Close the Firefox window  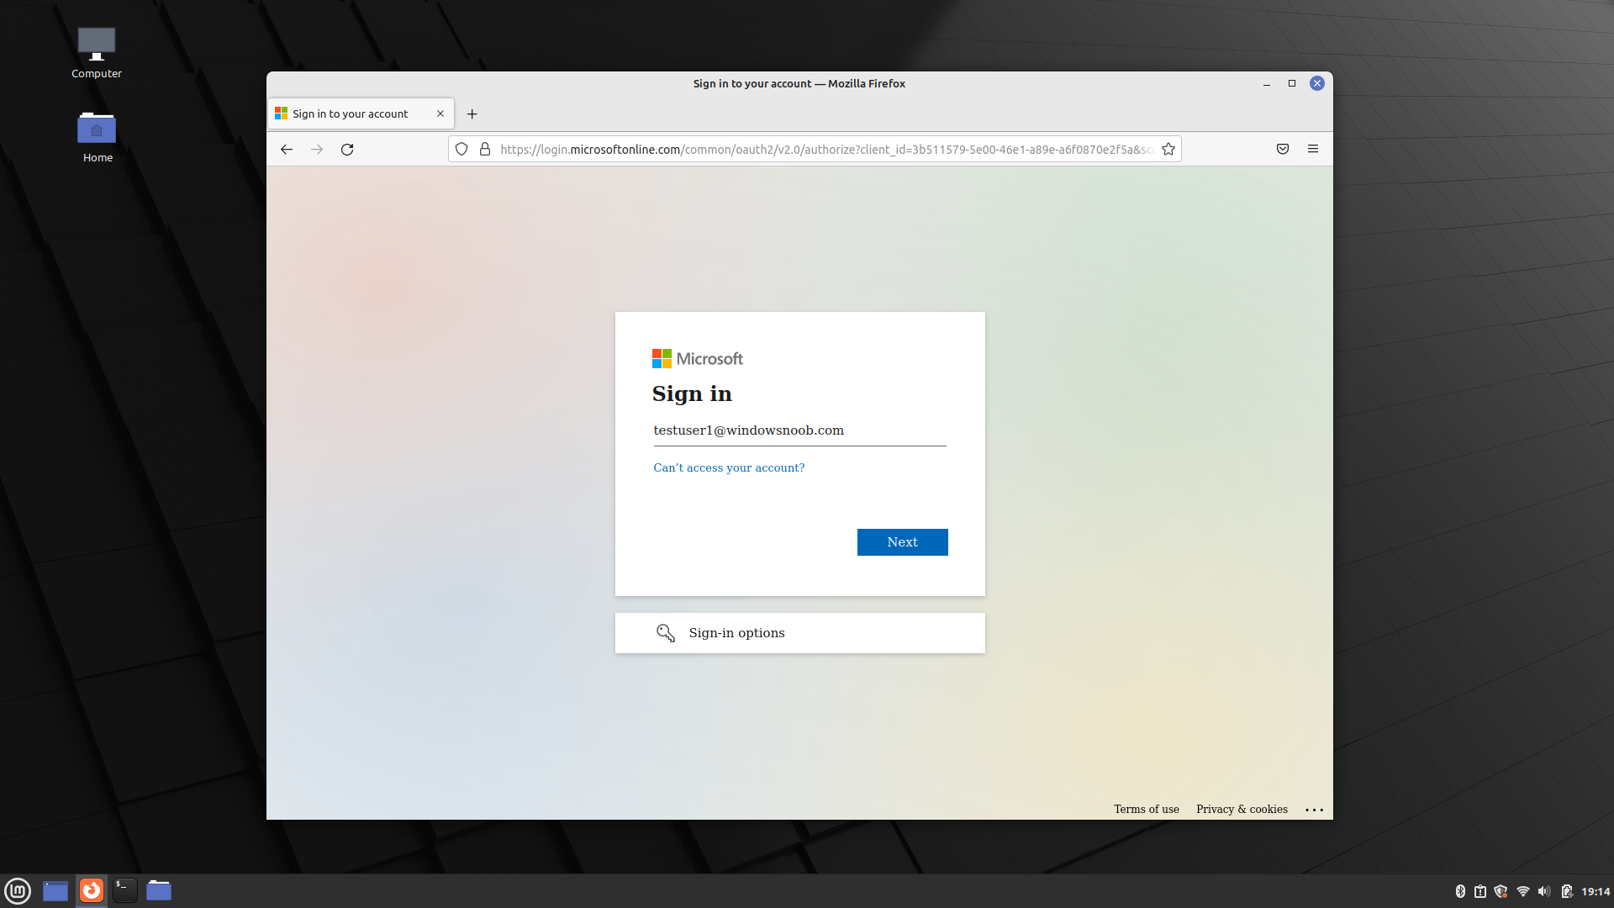pyautogui.click(x=1317, y=83)
